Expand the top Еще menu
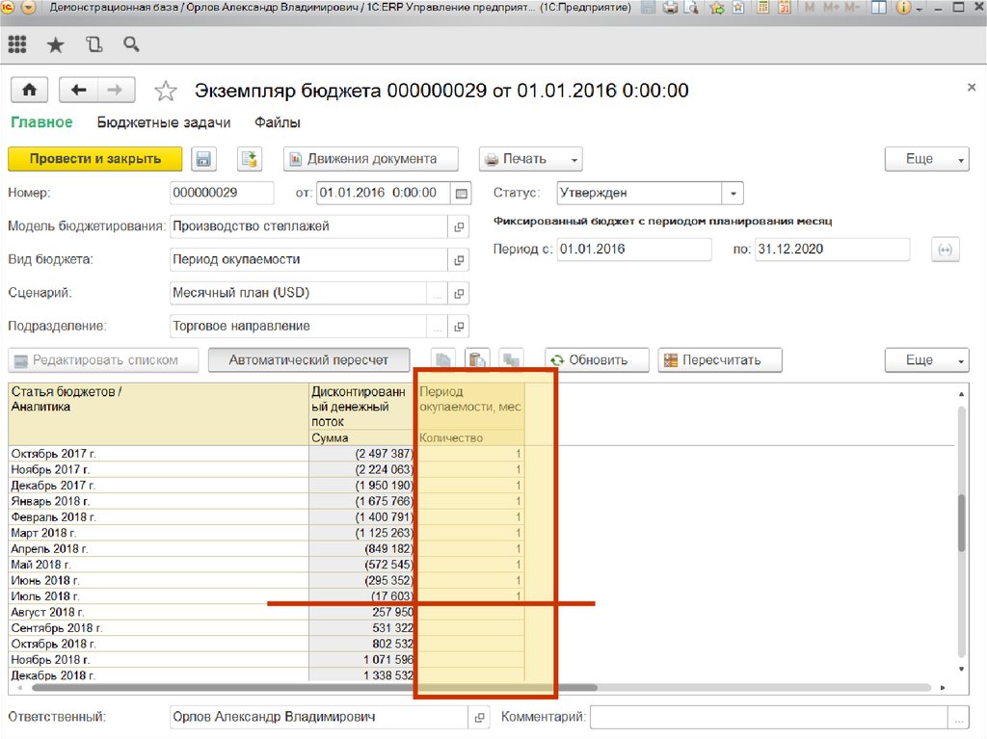Image resolution: width=987 pixels, height=739 pixels. [x=925, y=159]
